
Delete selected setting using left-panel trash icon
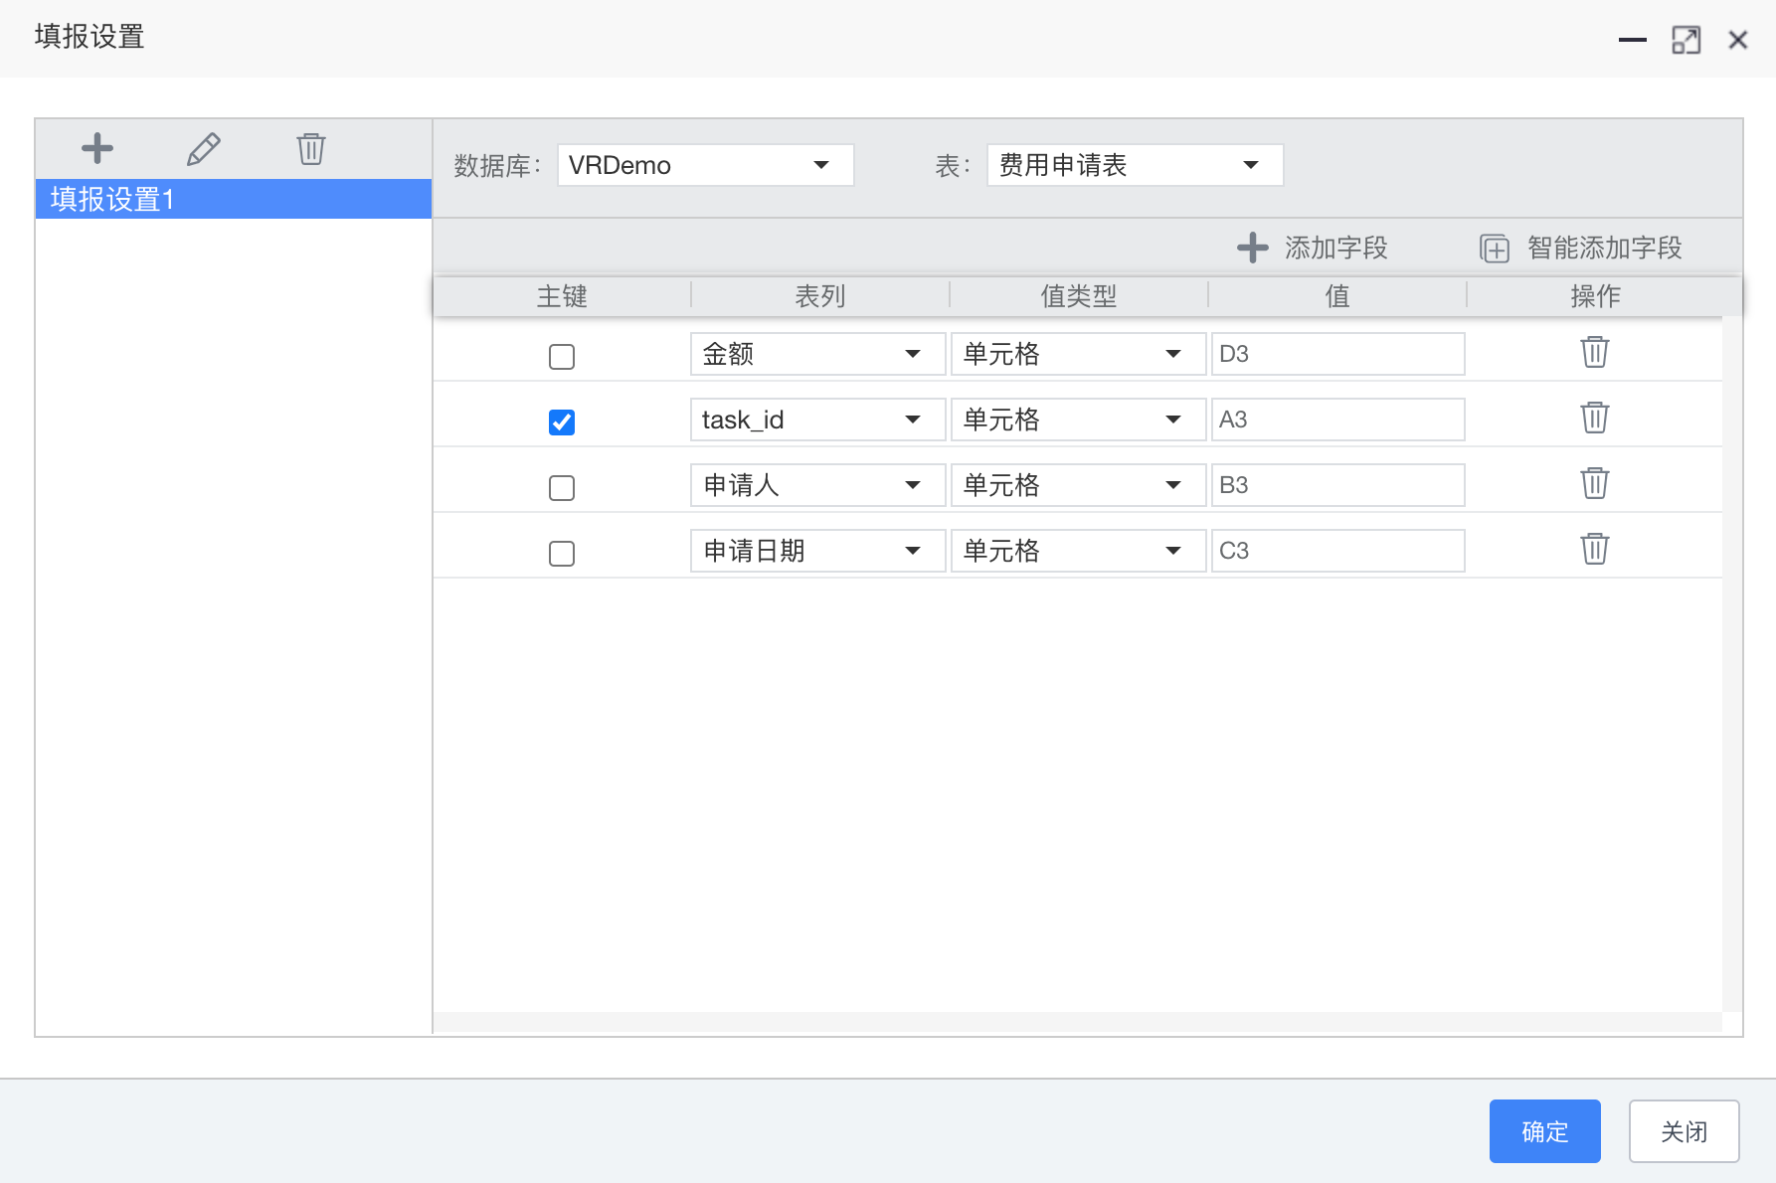pos(311,148)
